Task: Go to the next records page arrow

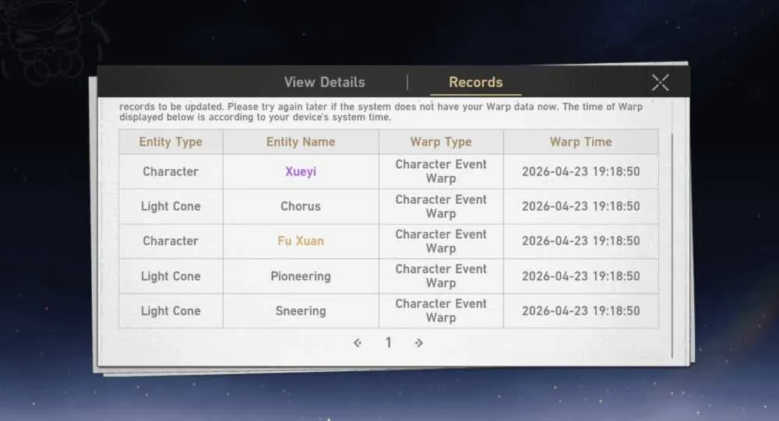Action: tap(419, 342)
